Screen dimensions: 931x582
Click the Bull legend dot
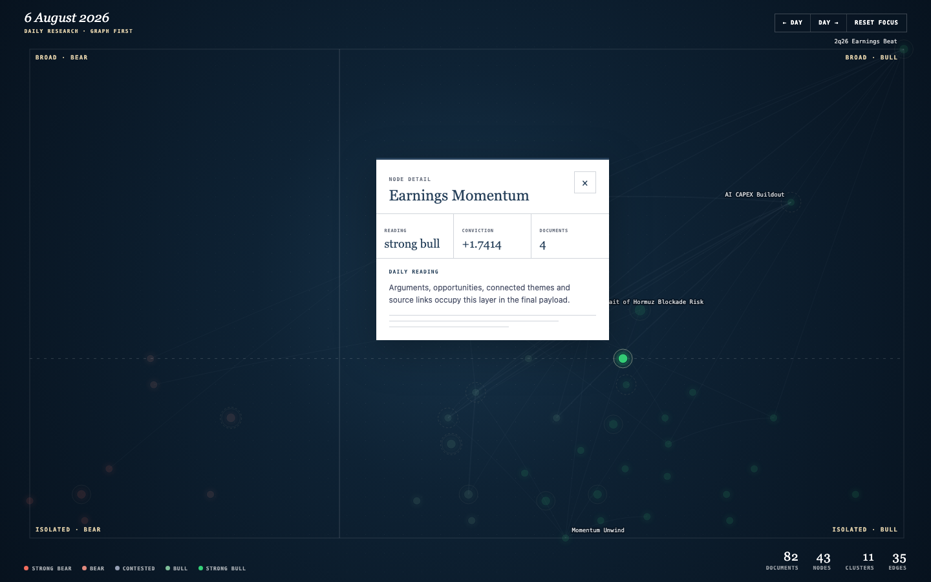(x=167, y=568)
